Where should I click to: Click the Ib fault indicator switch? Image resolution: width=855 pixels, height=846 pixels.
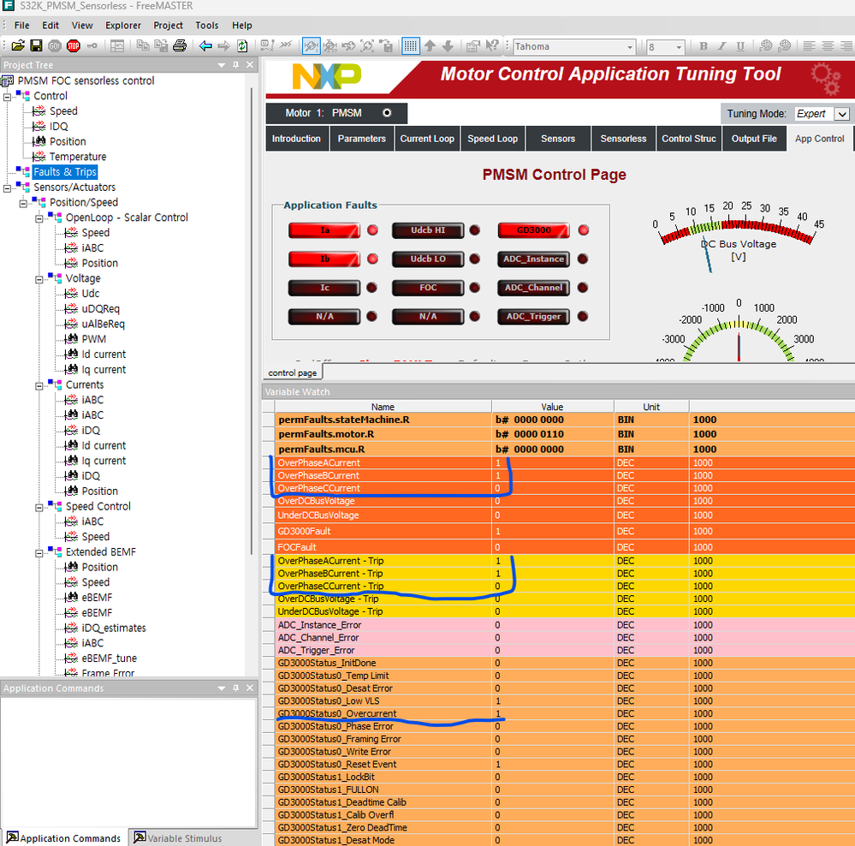point(324,259)
